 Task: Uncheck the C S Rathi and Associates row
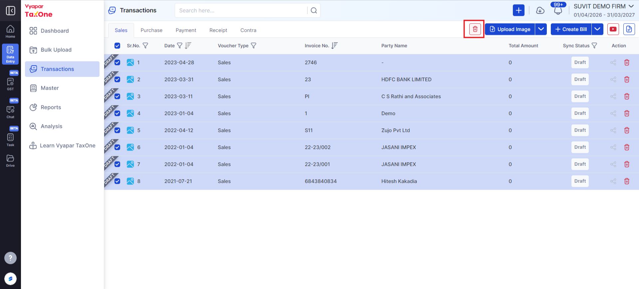117,96
